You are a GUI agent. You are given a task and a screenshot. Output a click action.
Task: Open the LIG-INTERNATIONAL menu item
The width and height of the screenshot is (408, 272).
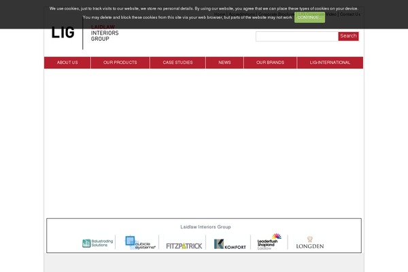330,63
